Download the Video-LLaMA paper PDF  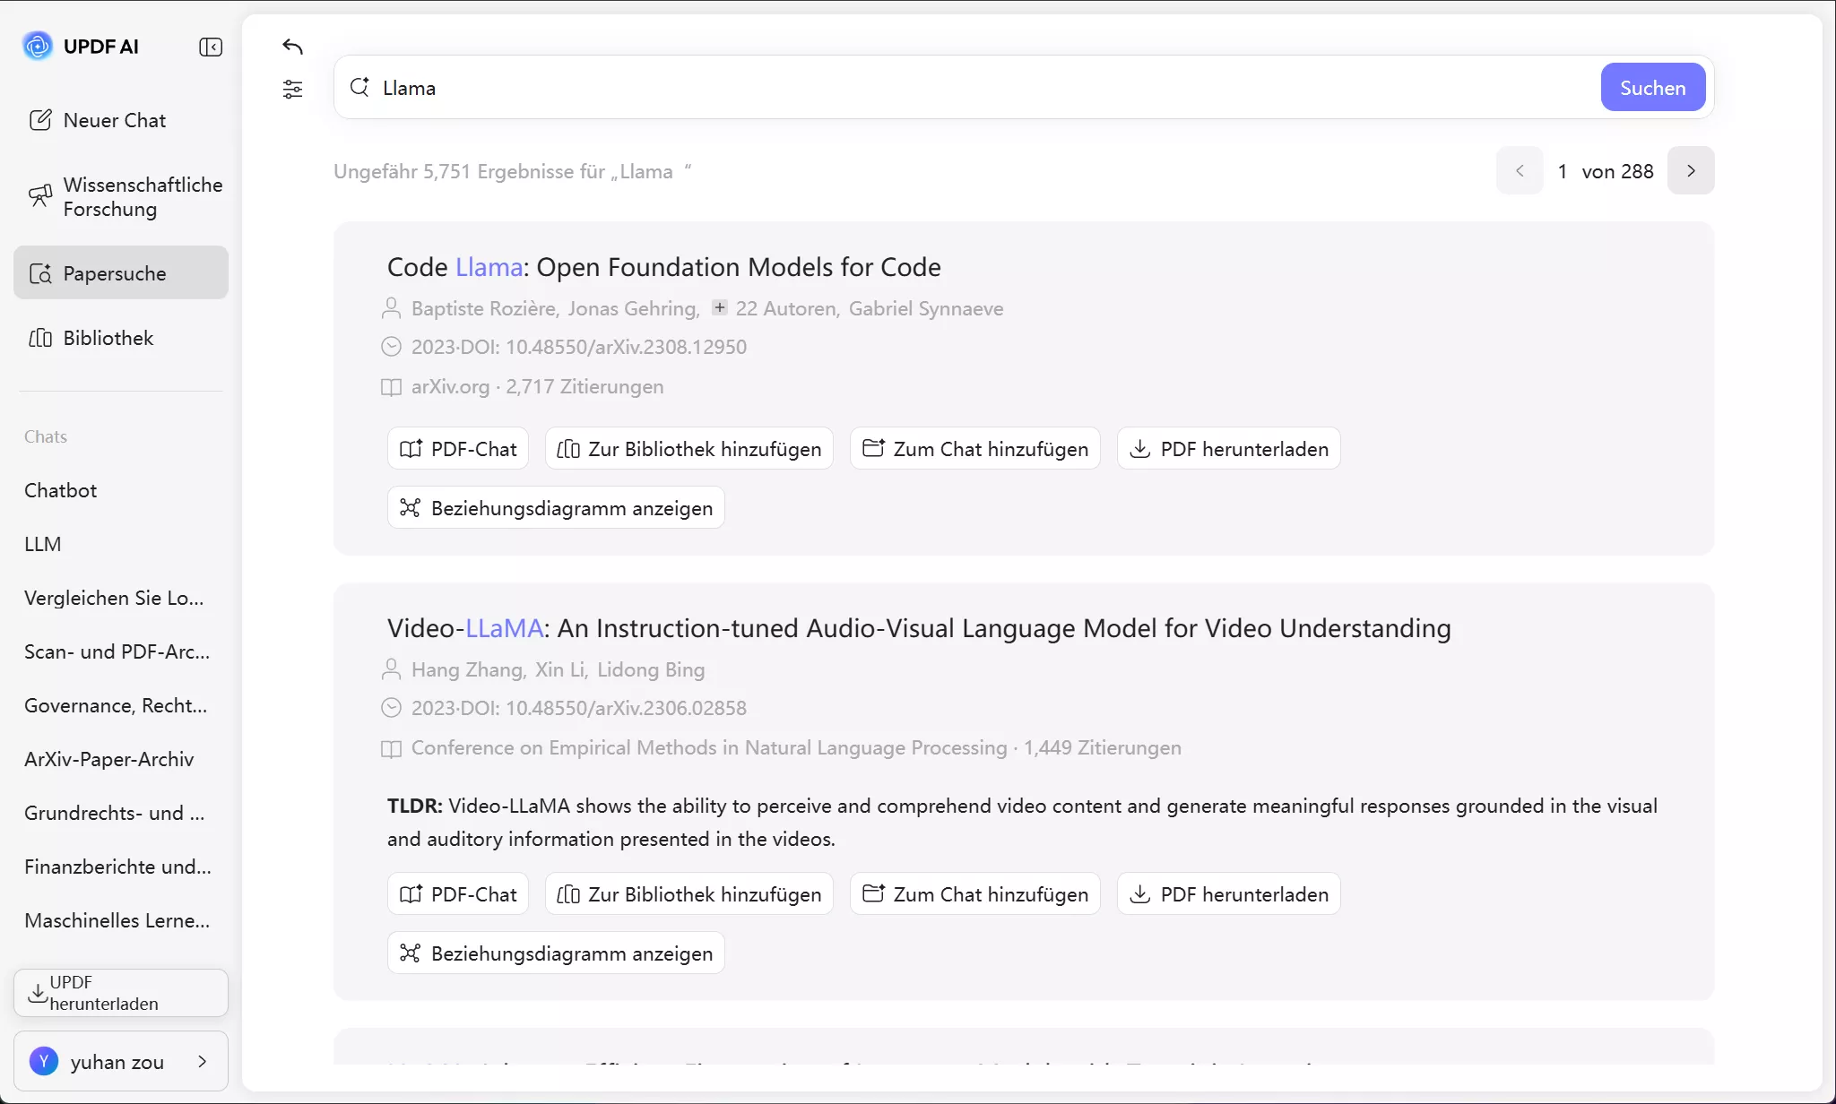1228,894
